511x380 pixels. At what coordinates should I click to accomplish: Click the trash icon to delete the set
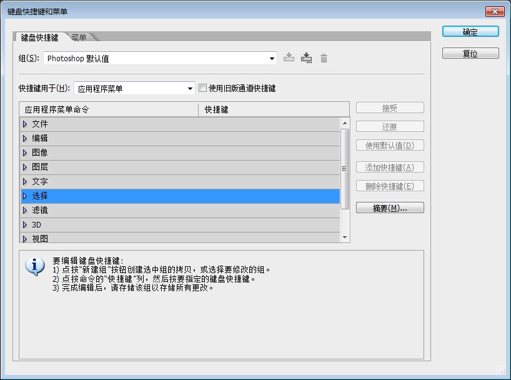tap(322, 57)
